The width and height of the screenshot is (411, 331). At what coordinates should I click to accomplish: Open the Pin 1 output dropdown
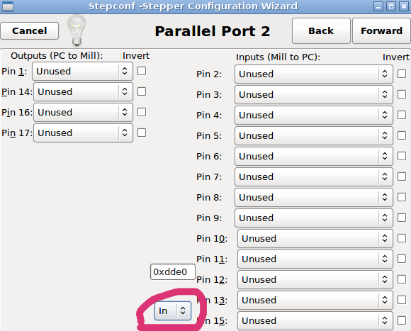83,72
